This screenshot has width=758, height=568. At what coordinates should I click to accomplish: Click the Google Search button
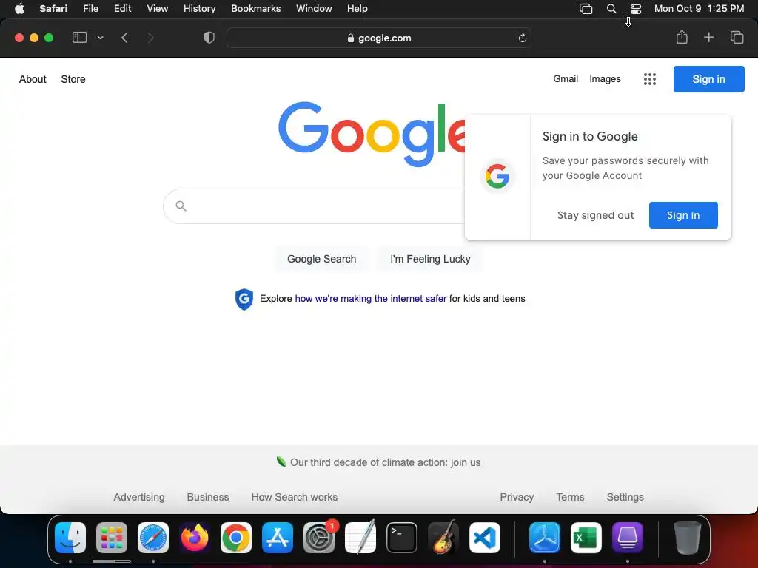point(321,259)
